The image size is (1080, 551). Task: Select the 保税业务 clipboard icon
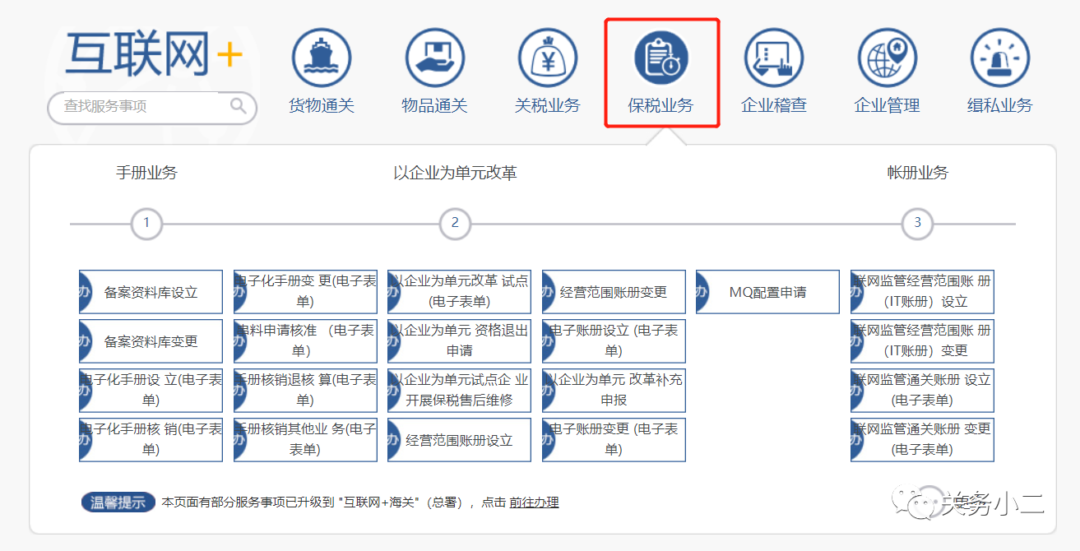tap(661, 59)
